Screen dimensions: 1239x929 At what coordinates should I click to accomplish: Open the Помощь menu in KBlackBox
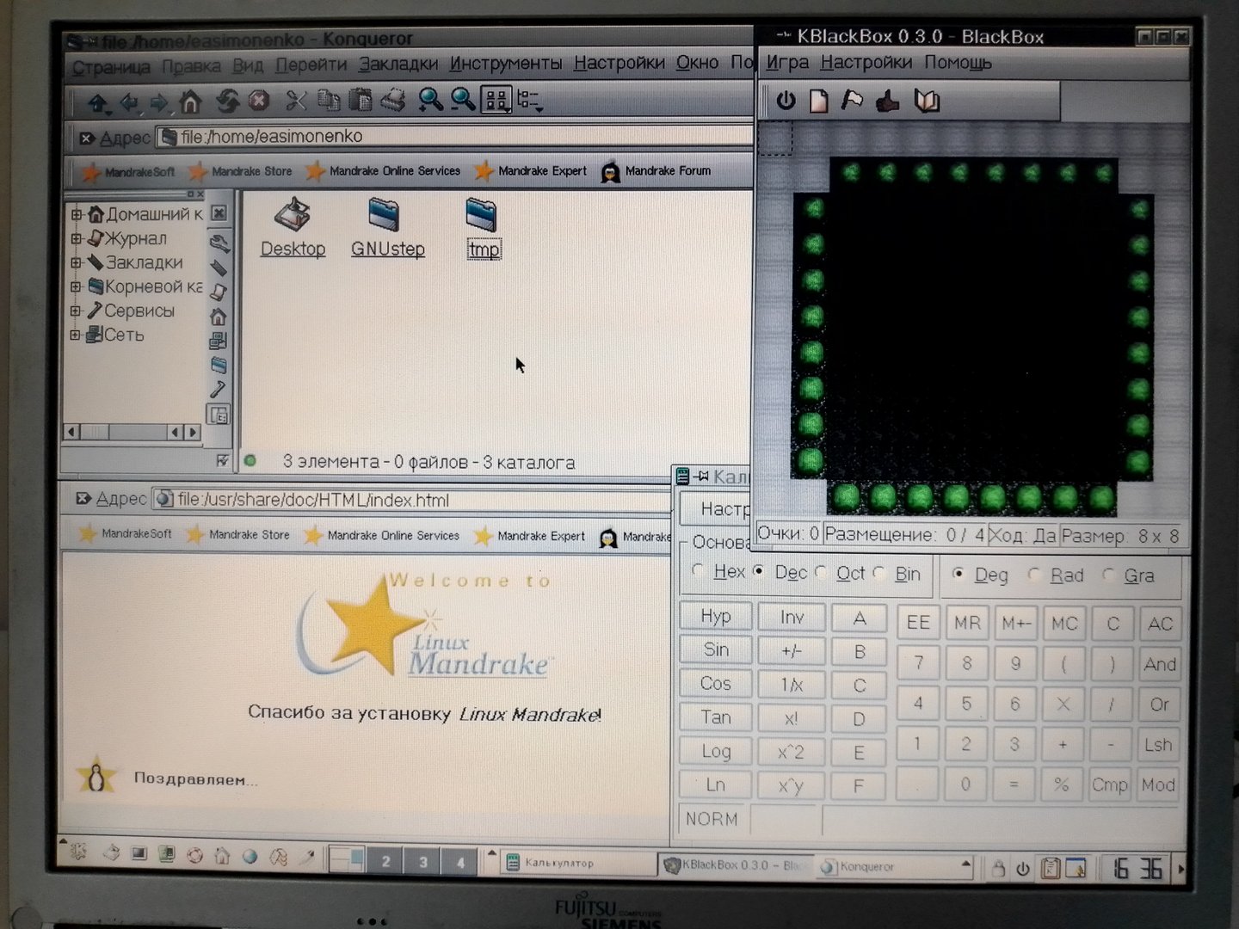click(x=958, y=62)
